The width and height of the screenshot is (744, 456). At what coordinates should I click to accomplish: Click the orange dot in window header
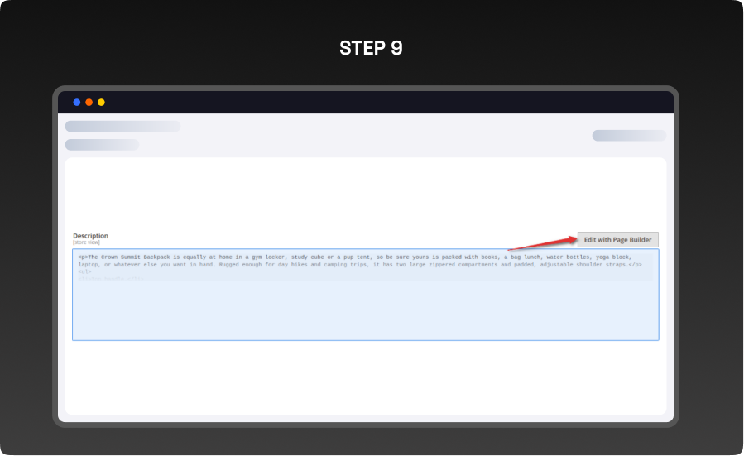coord(89,103)
